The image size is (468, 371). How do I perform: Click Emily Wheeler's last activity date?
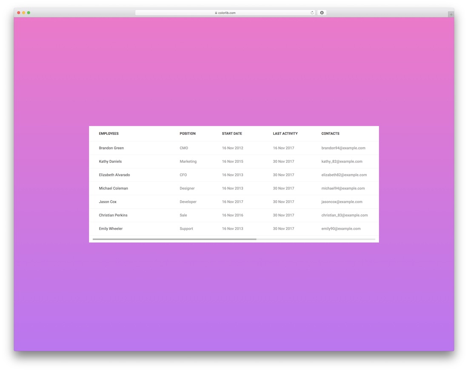283,229
